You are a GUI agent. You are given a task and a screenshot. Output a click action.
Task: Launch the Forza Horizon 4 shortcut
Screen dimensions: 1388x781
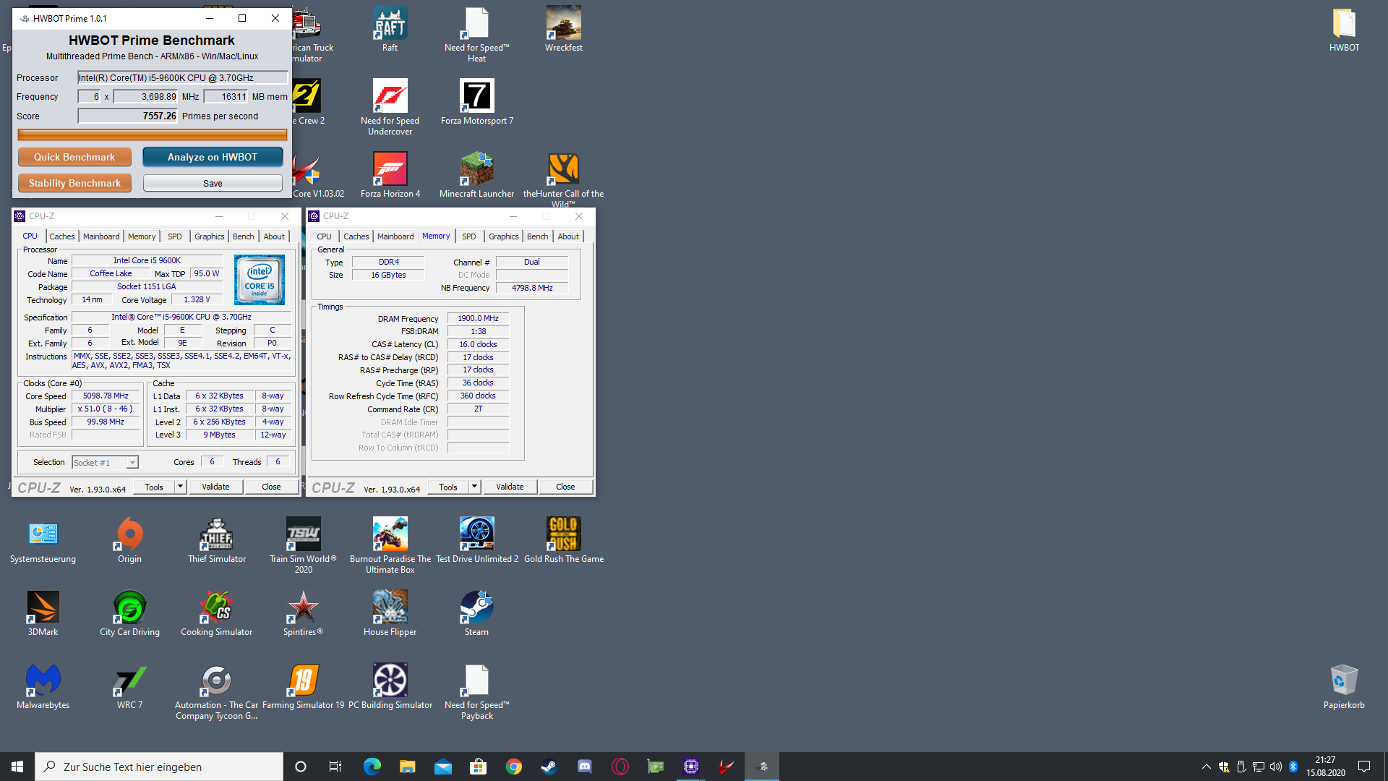tap(390, 175)
